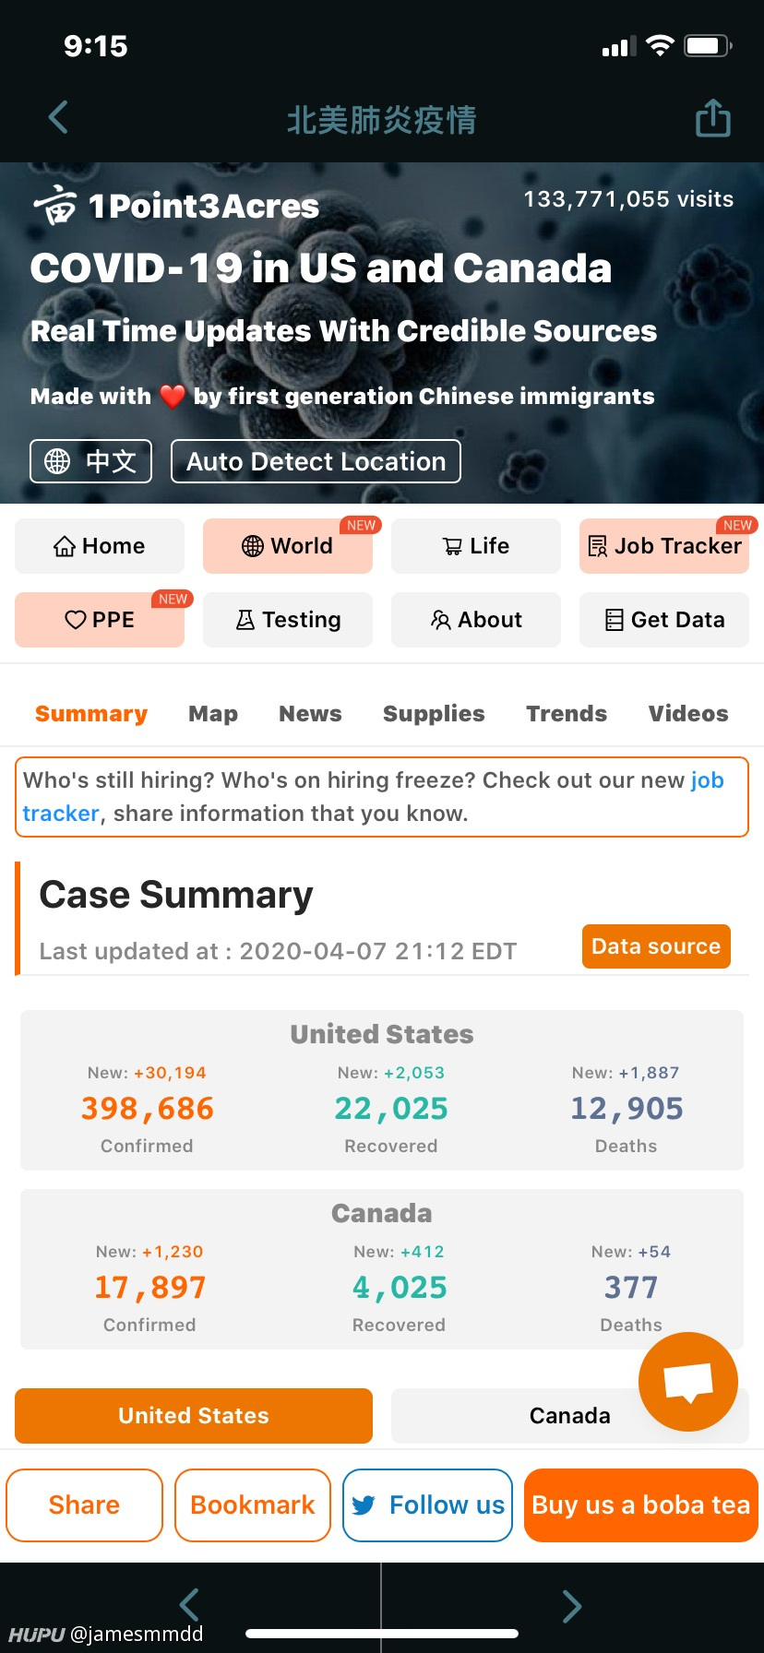Open the Get Data section
Viewport: 764px width, 1653px height.
point(664,620)
